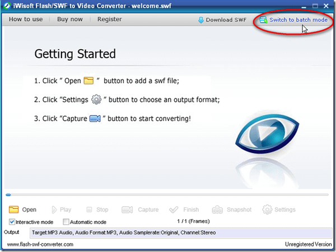
Task: Maximize the converter window
Action: [315, 6]
